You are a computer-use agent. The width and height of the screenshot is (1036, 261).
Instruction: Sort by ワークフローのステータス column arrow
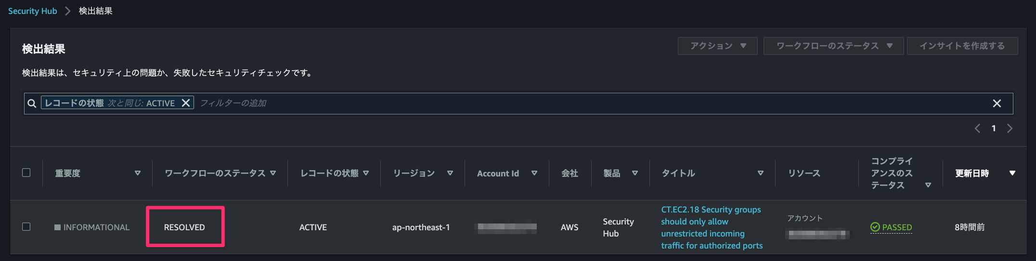click(x=273, y=173)
